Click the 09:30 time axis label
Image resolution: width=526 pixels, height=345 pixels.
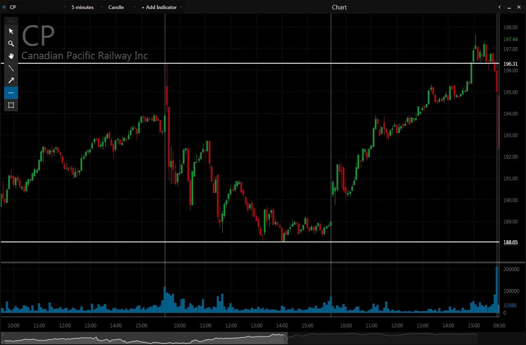tap(500, 326)
